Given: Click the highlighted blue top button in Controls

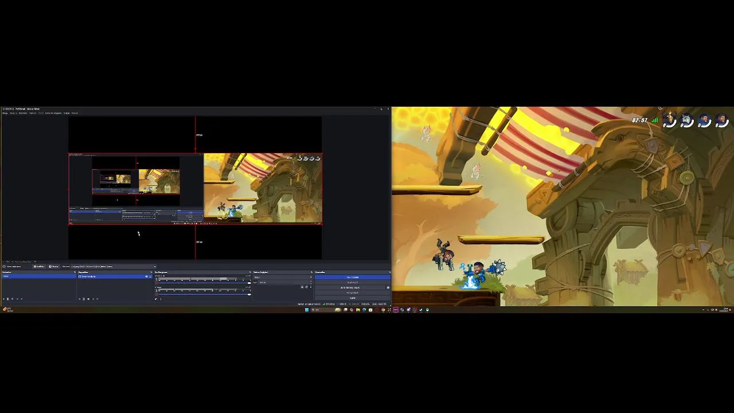Looking at the screenshot, I should [352, 277].
